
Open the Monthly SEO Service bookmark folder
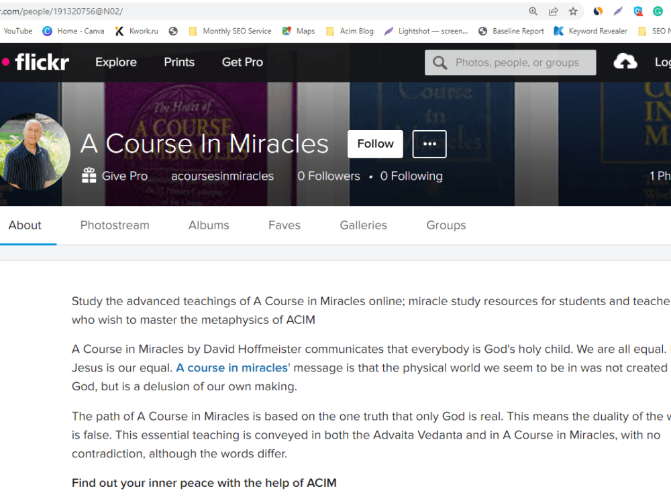[229, 31]
